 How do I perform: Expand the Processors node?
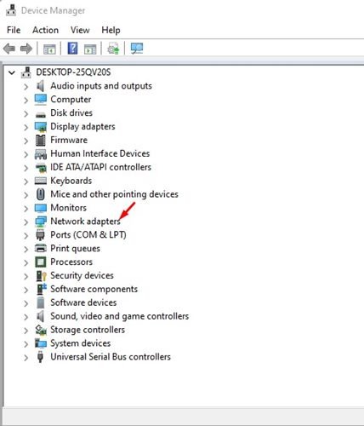(26, 262)
